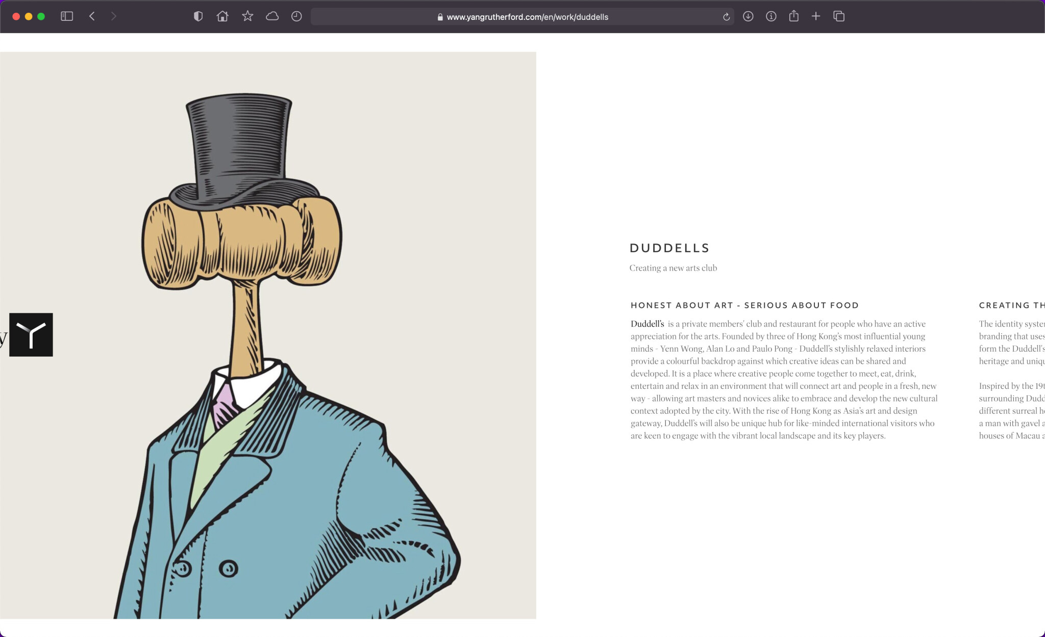Show browsing history clock icon
Screen dimensions: 1045x637
tap(296, 16)
